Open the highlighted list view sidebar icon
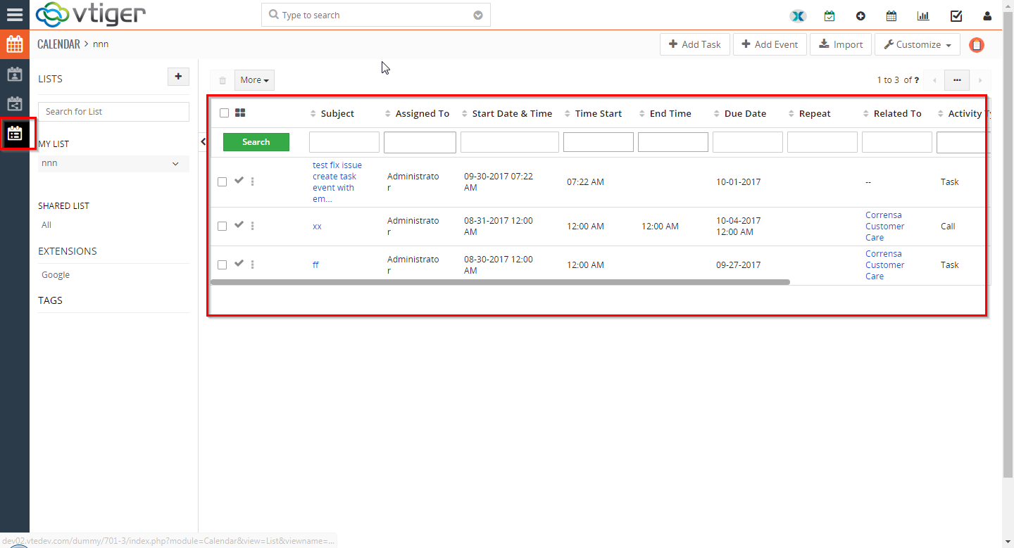This screenshot has height=548, width=1014. pos(15,133)
